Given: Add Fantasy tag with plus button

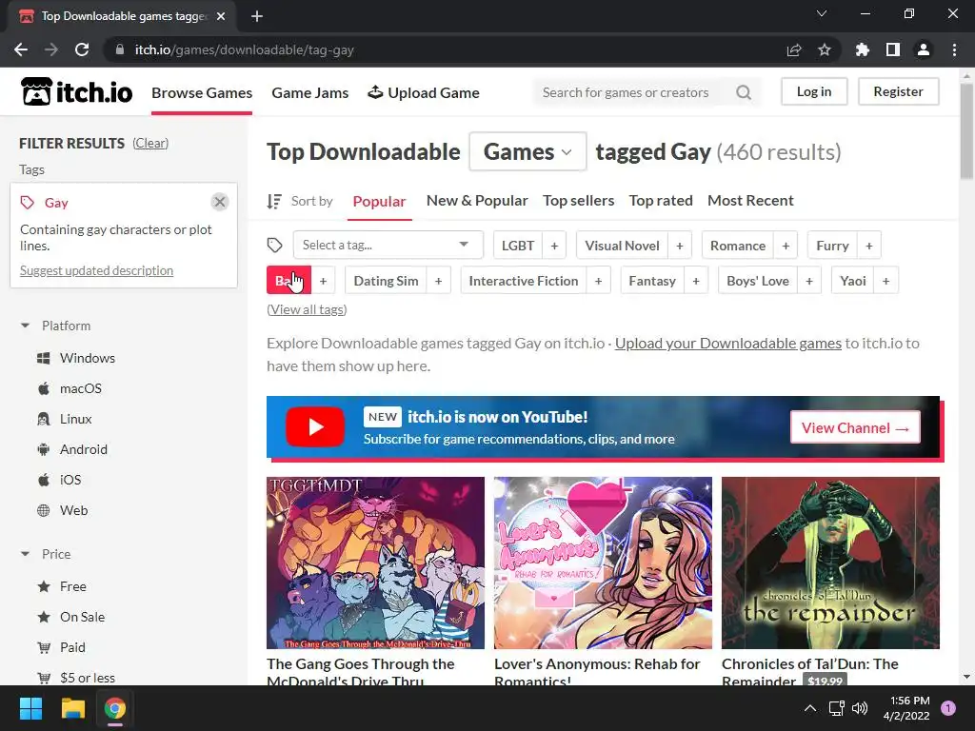Looking at the screenshot, I should point(696,281).
